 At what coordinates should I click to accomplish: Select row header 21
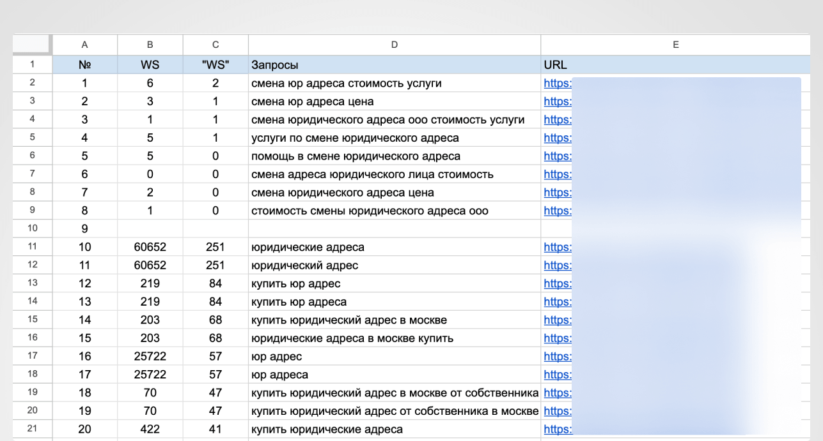coord(31,429)
